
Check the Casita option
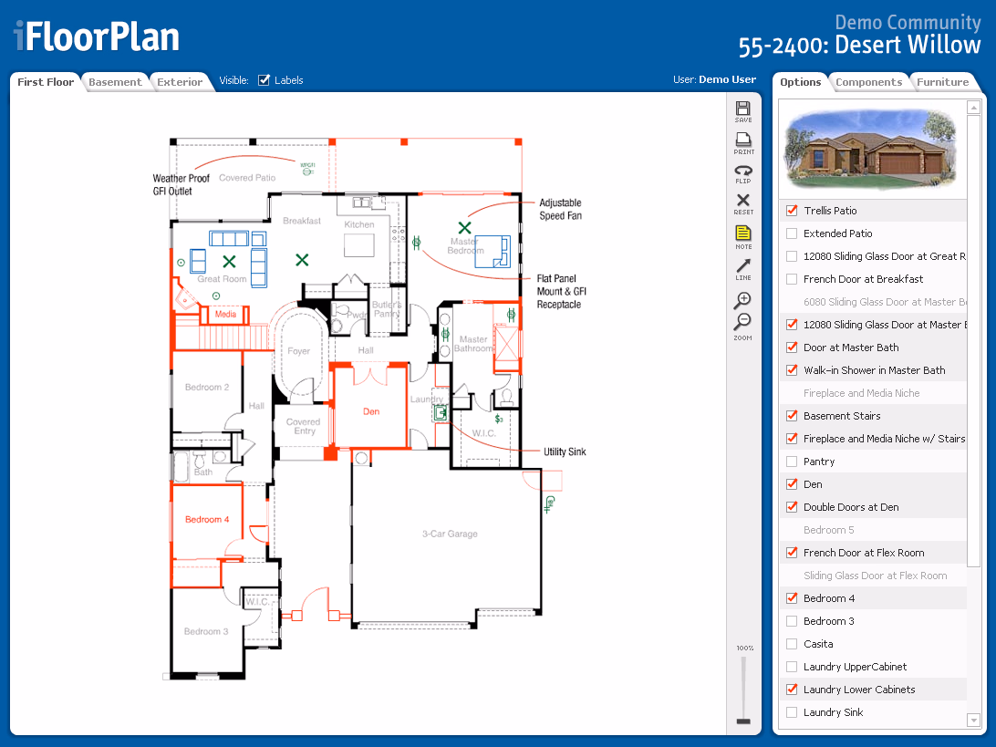click(792, 643)
